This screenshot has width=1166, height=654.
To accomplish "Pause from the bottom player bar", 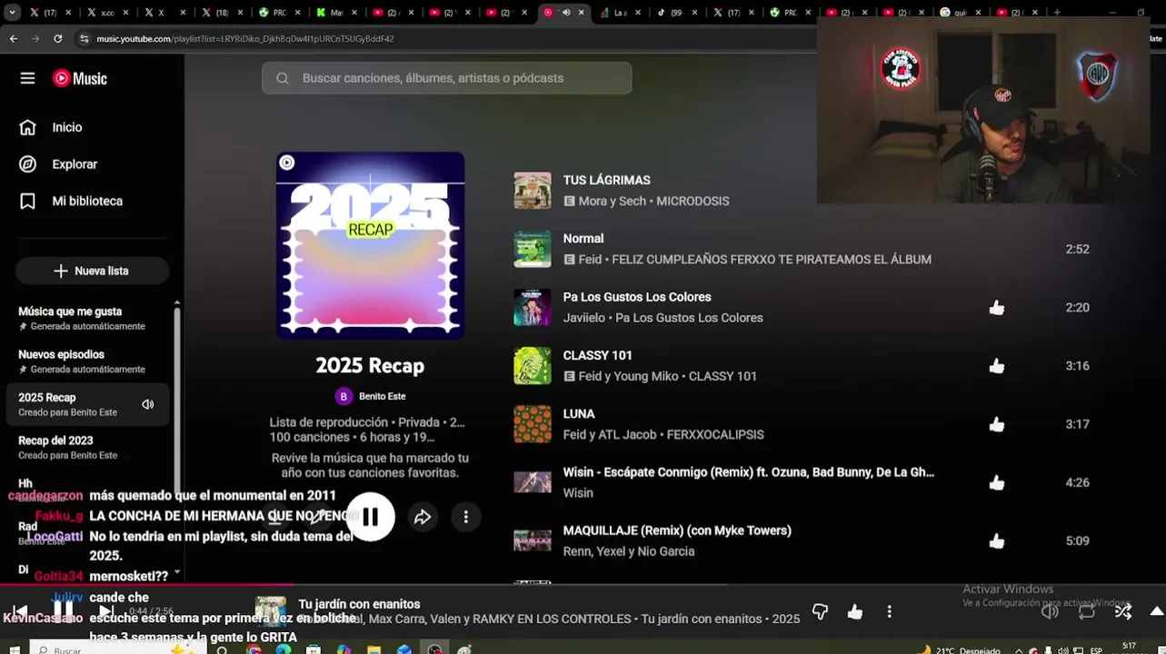I will [x=63, y=609].
